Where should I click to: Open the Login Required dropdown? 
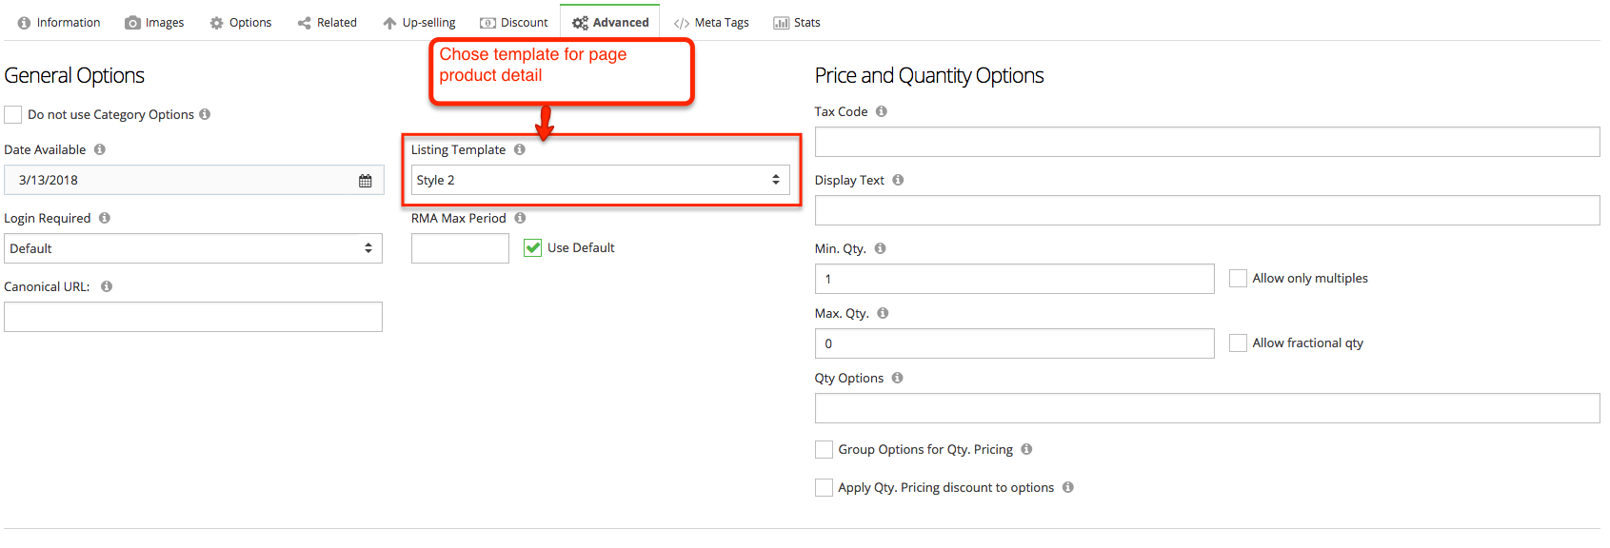193,248
